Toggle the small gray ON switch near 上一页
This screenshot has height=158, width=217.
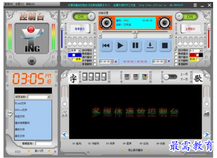point(170,77)
